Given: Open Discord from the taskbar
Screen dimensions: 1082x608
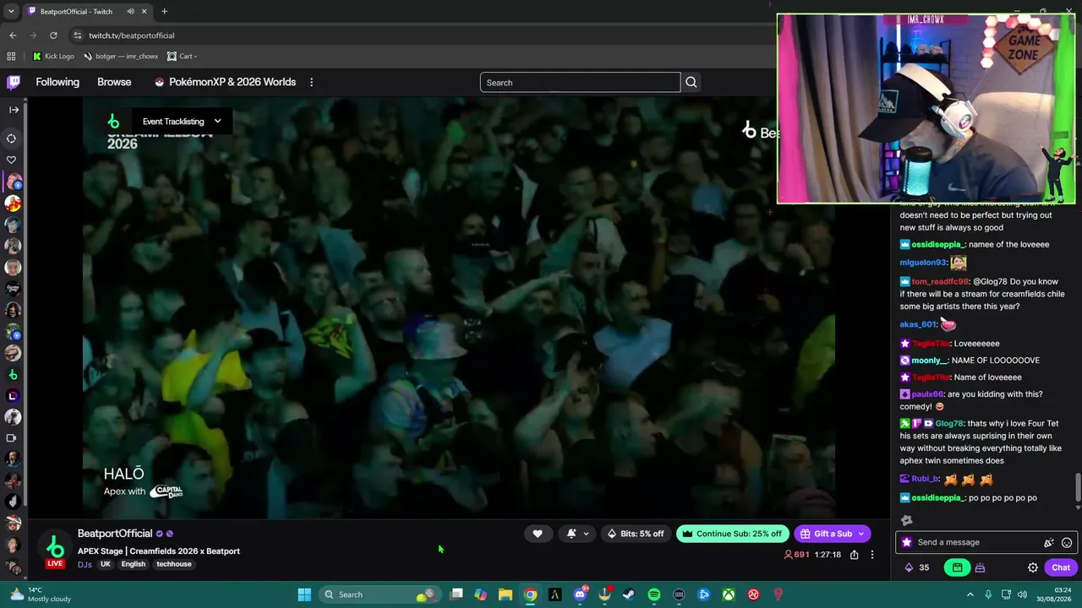Looking at the screenshot, I should (580, 594).
